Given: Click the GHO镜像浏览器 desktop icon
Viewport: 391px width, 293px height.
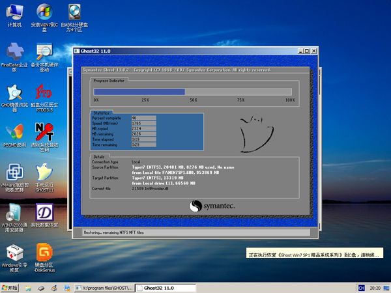Looking at the screenshot, I should click(x=14, y=98).
